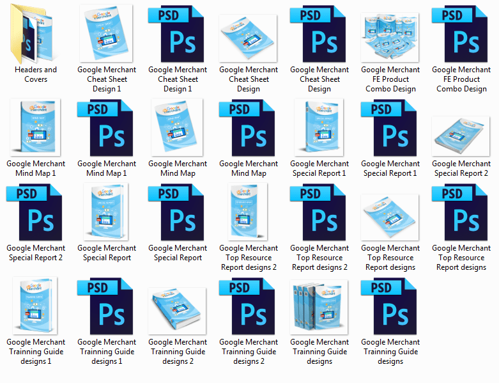
Task: Select Trainning Guide designs 1 PSD file
Action: (x=107, y=306)
